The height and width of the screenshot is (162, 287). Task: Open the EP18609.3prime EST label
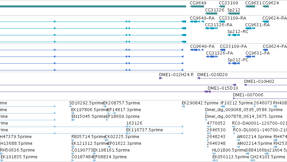(x=123, y=117)
